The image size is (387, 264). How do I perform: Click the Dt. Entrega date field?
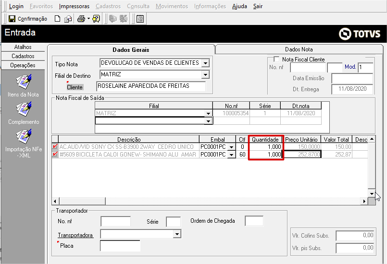(x=352, y=89)
